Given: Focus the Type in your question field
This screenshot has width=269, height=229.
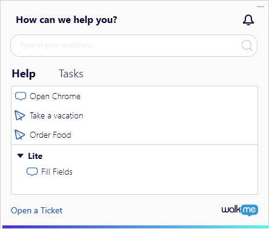Looking at the screenshot, I should (134, 45).
